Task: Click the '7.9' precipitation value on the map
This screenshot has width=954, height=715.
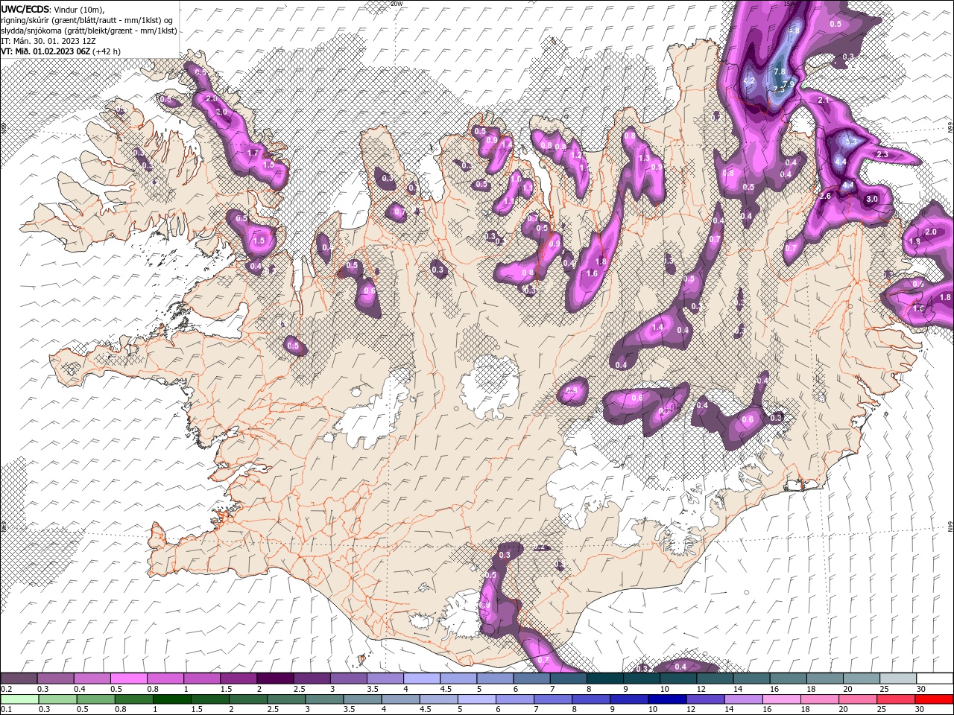Action: [x=789, y=83]
